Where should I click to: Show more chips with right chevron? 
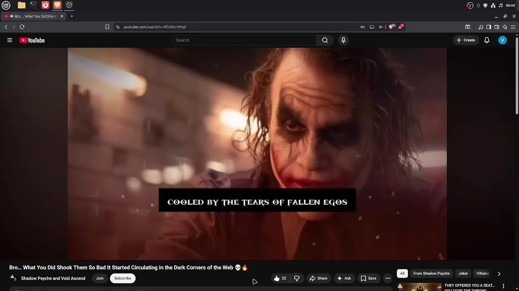[x=499, y=274]
